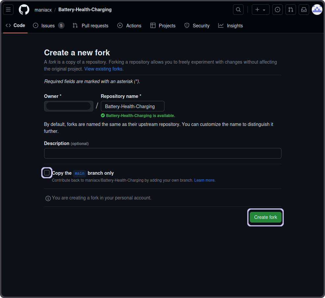This screenshot has width=325, height=298.
Task: Click the info icon beside personal account note
Action: (x=48, y=198)
